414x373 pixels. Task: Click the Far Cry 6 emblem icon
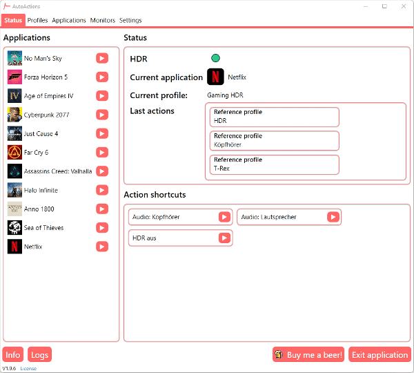pos(14,153)
